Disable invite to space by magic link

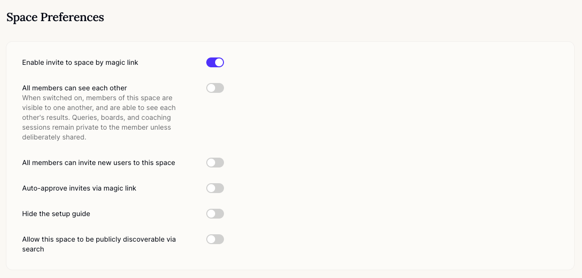point(215,62)
